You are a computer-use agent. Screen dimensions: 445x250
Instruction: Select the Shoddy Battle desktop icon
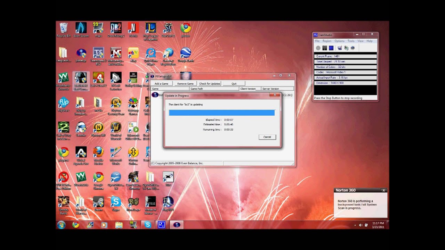pos(64,206)
